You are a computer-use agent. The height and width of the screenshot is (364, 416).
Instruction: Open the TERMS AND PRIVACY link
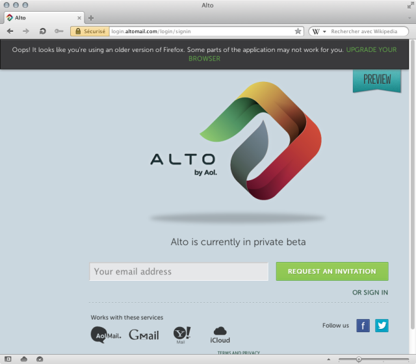coord(239,352)
